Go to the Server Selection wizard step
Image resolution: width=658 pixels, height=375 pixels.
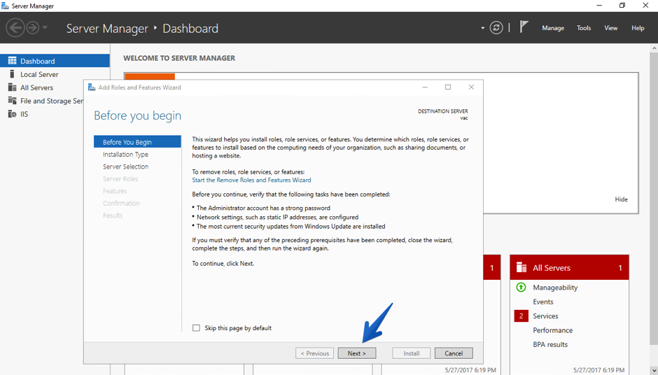click(125, 167)
